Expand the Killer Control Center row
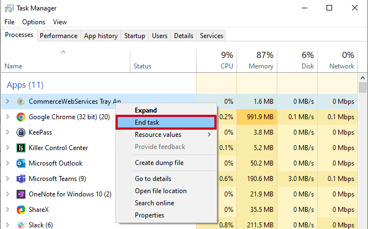 coord(8,148)
